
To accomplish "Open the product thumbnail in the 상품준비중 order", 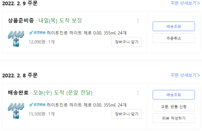I will pos(16,39).
